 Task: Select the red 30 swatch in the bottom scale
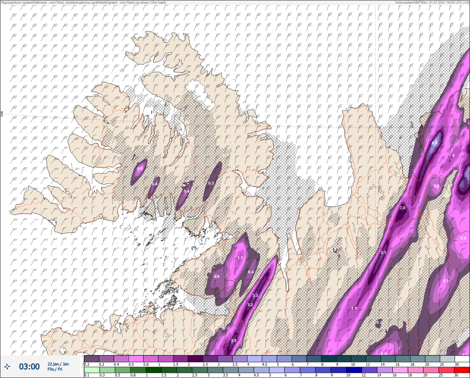(x=462, y=370)
